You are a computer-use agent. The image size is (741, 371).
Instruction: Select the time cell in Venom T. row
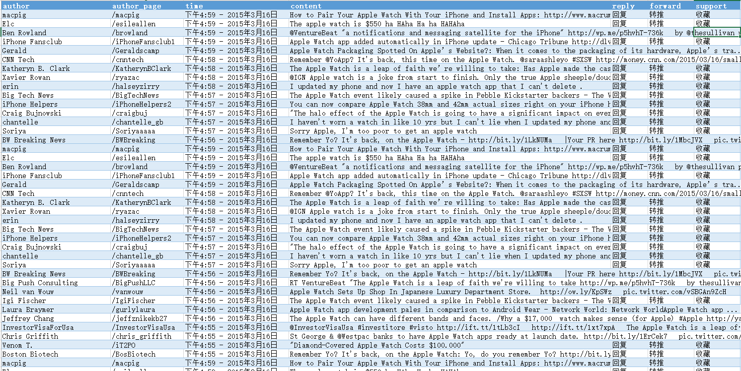[236, 345]
